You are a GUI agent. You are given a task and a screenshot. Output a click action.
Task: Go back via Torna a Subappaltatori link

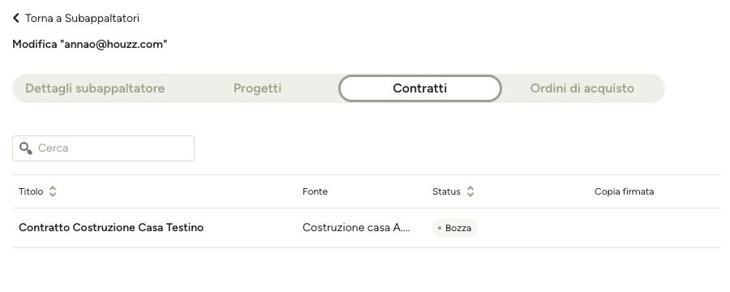(x=76, y=18)
